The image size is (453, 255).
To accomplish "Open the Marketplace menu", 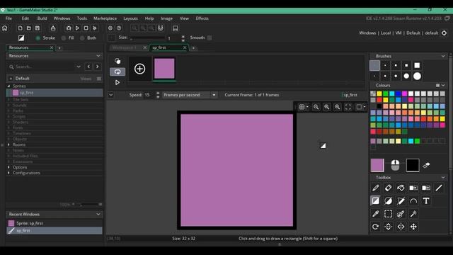I will (x=105, y=18).
